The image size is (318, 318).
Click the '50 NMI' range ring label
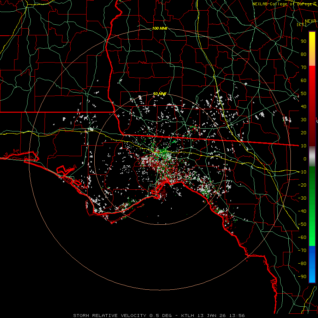tap(160, 94)
